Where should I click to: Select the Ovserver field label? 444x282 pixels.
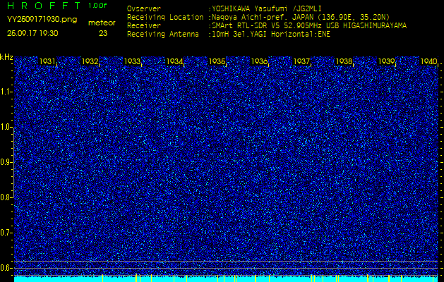pos(144,8)
